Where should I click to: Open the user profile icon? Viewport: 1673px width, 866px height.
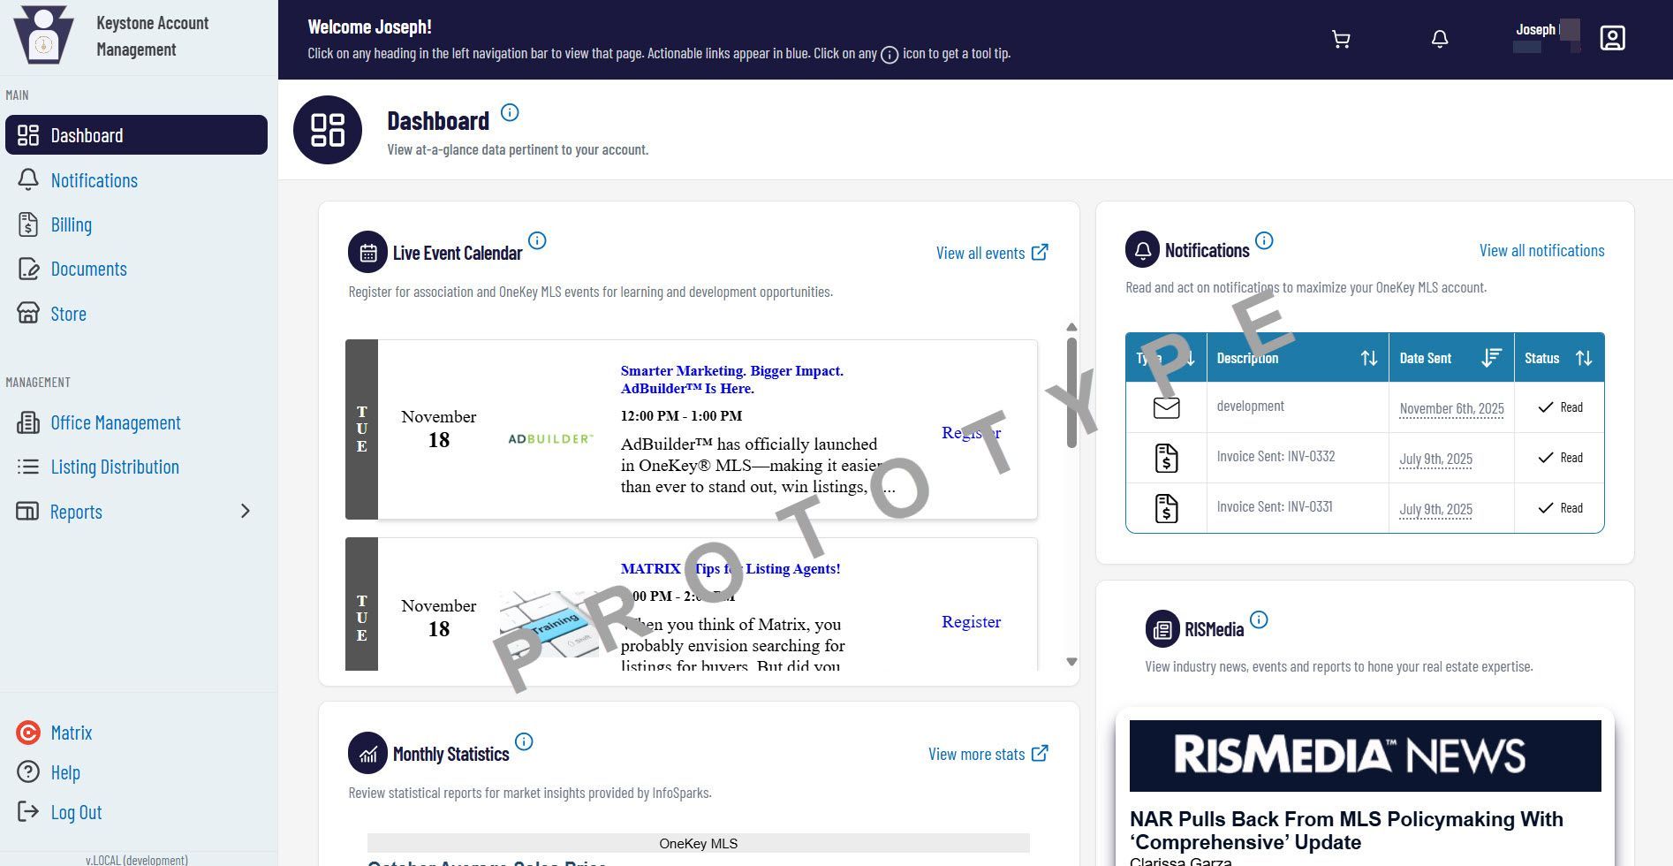pos(1612,38)
